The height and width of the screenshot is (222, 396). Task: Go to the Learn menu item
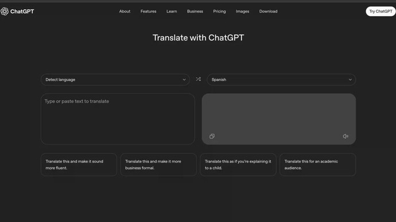pyautogui.click(x=172, y=11)
